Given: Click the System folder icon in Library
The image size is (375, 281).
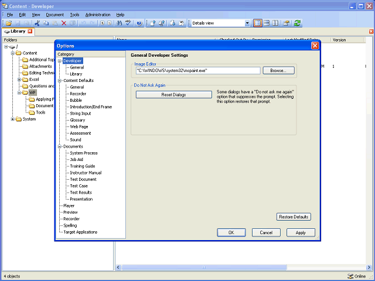Looking at the screenshot, I should tap(19, 119).
